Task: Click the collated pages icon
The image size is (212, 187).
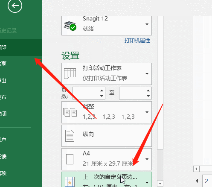Action: tap(70, 112)
